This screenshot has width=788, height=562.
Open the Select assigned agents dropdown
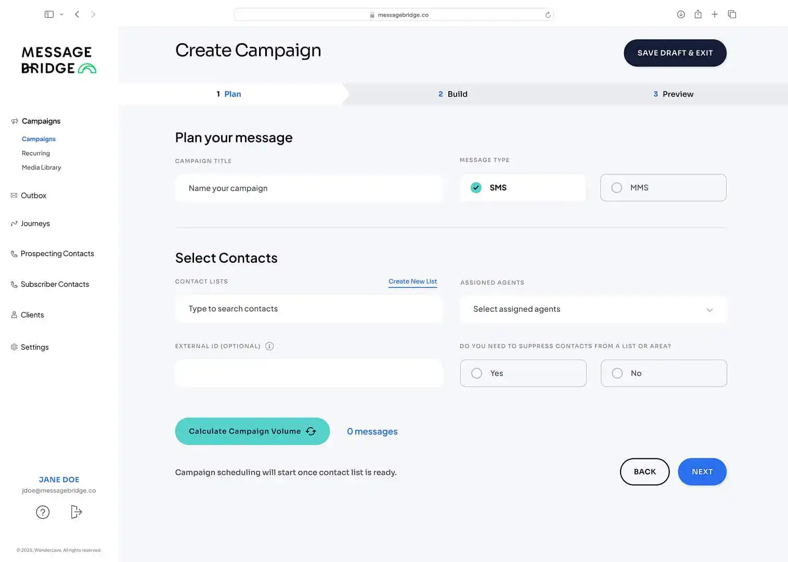[593, 309]
